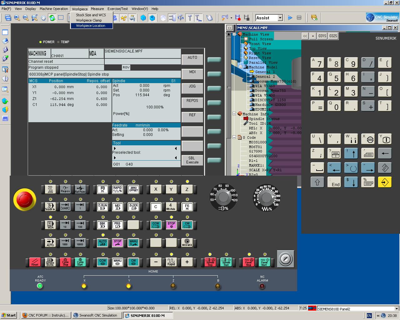Select the pan hand tool
The image size is (400, 320).
[x=43, y=18]
